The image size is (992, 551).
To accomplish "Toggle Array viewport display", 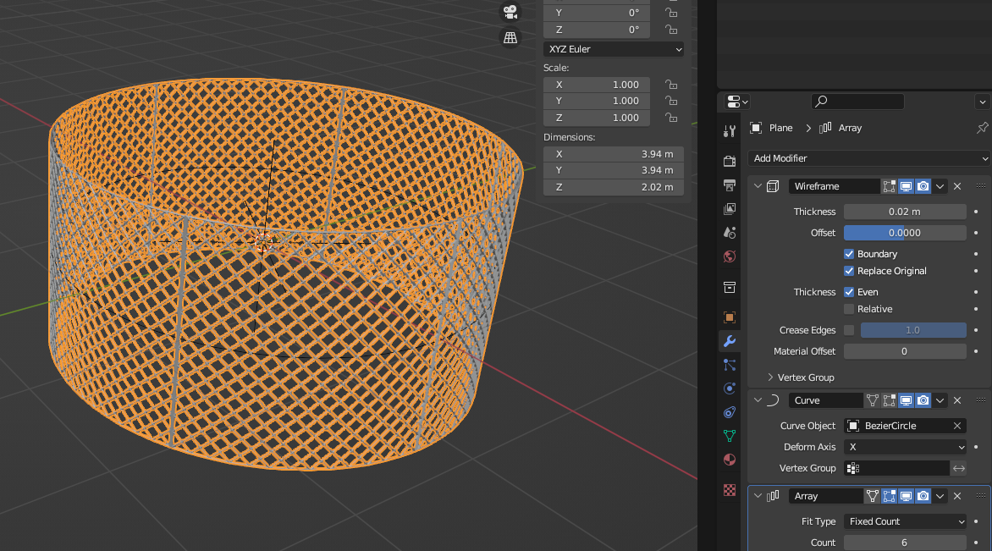I will pos(906,496).
